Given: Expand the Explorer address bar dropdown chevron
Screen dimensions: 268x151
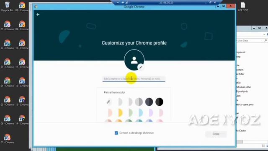Looking at the screenshot, I should pyautogui.click(x=264, y=34).
